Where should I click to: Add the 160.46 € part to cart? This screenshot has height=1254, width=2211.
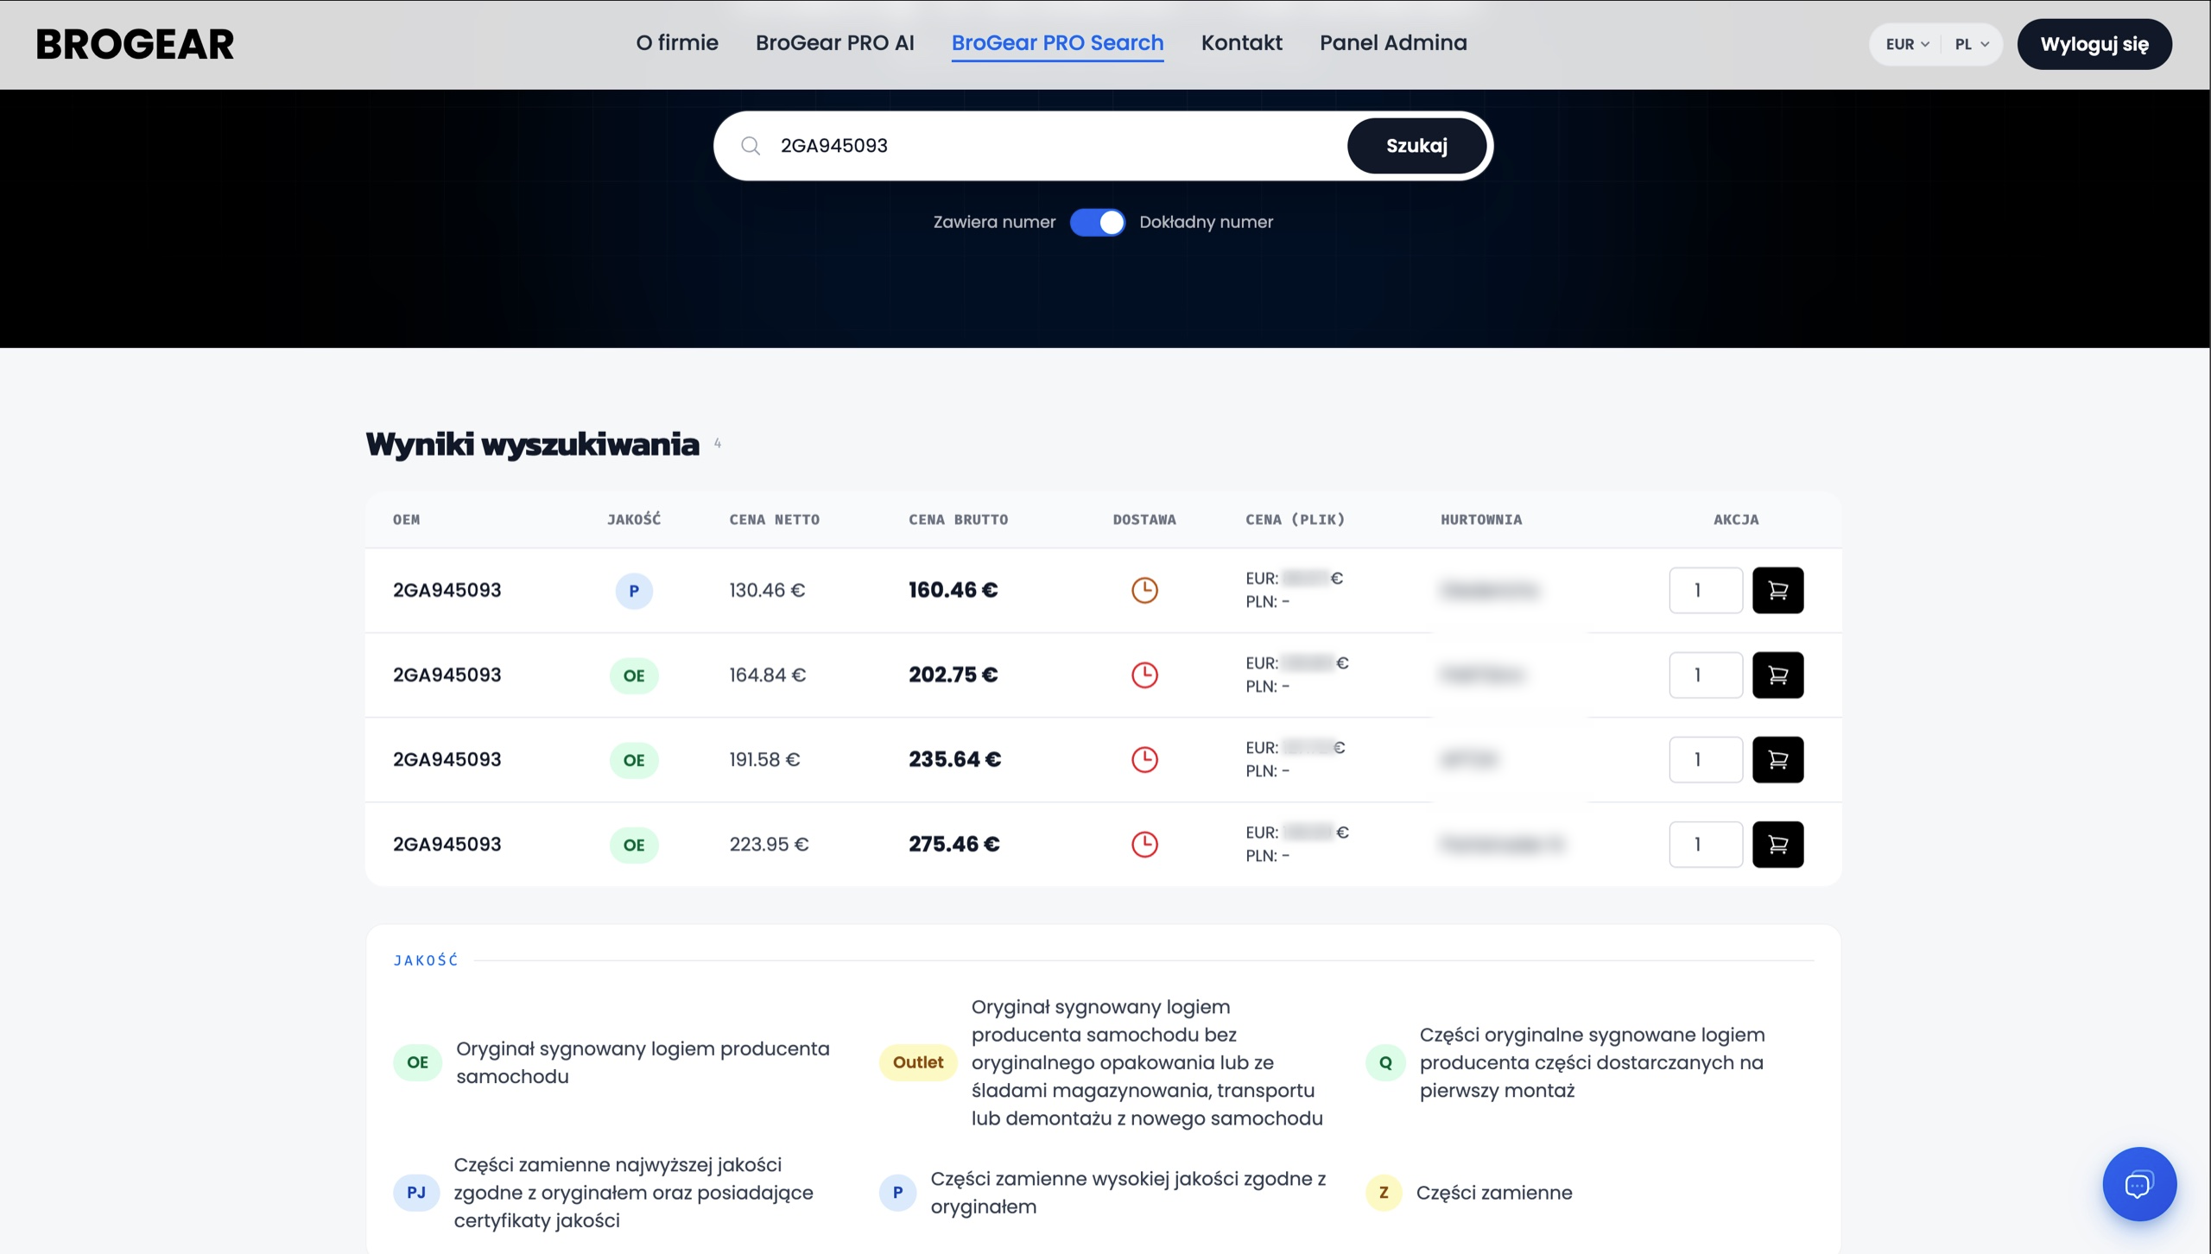click(1777, 590)
